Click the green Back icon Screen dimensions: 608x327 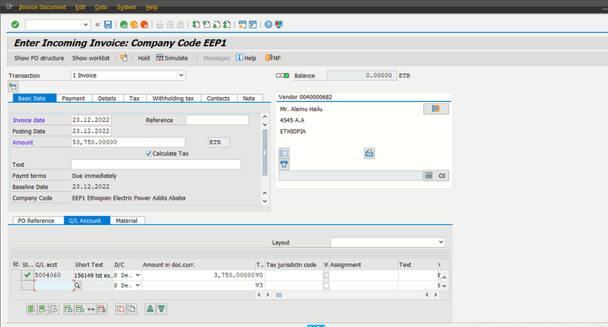pos(124,25)
